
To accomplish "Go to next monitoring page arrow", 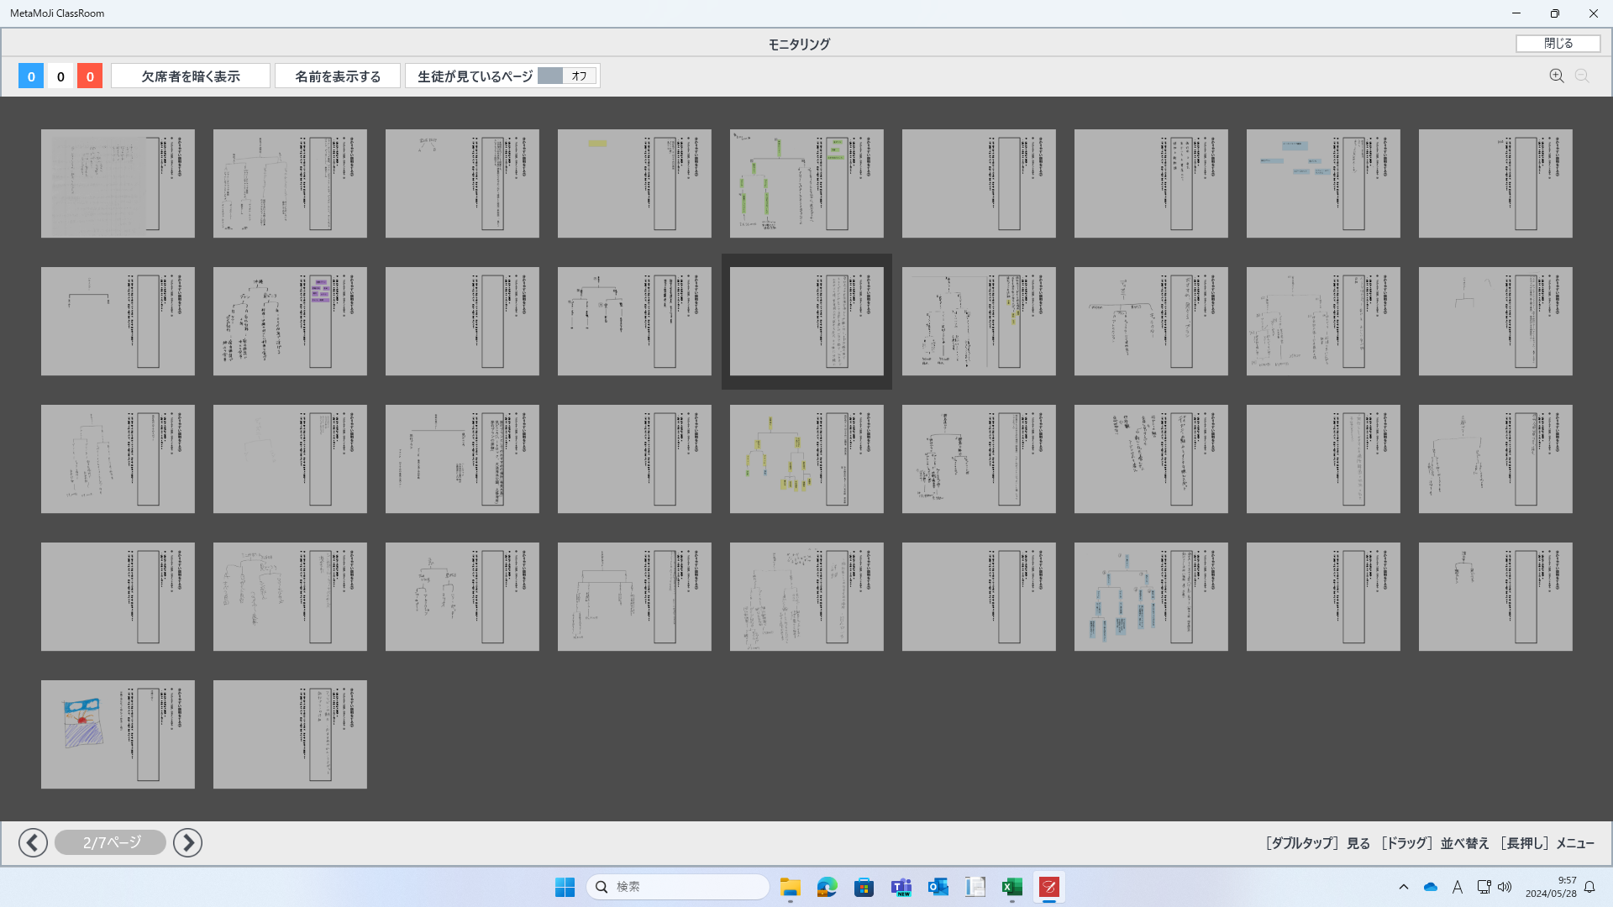I will 187,842.
